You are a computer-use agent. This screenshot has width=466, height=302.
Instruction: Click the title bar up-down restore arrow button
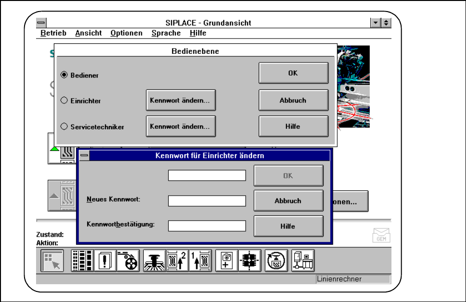click(386, 23)
